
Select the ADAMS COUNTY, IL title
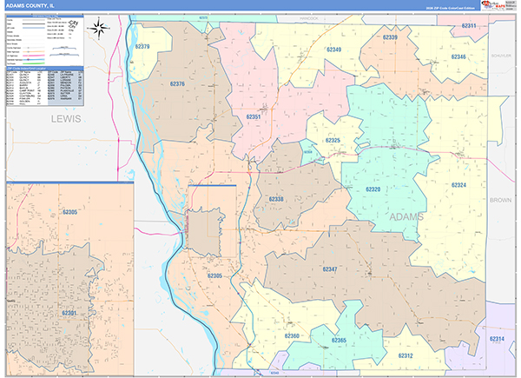(30, 6)
